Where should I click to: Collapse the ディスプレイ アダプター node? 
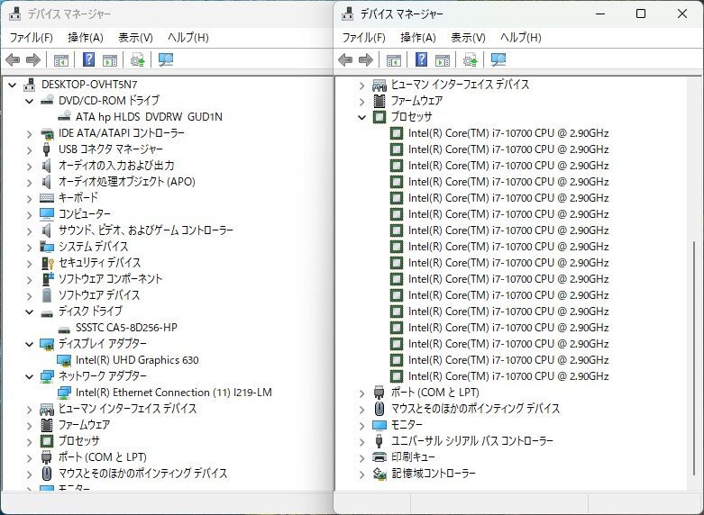click(x=29, y=344)
